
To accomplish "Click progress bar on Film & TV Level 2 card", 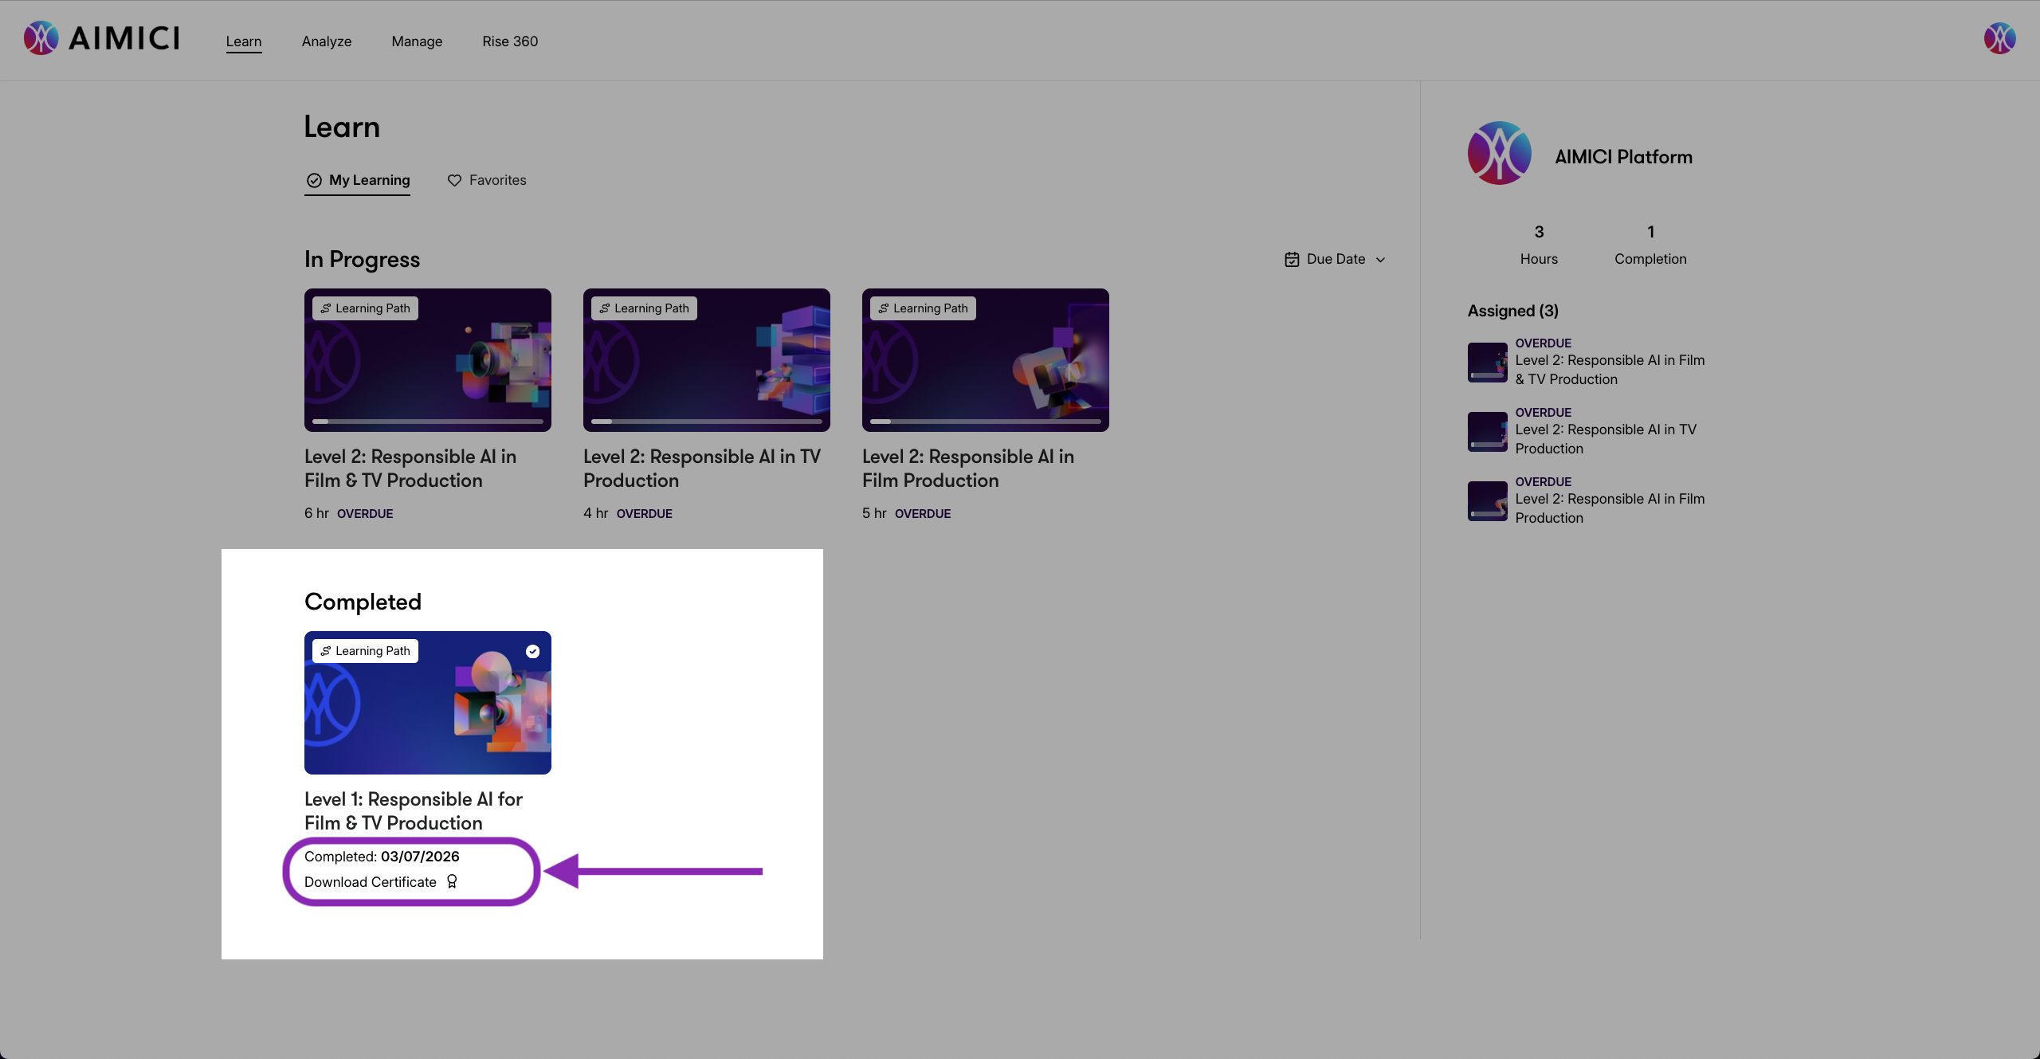I will point(428,421).
